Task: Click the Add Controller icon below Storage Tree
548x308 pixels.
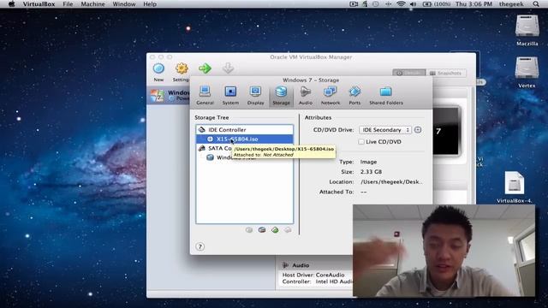Action: 262,230
